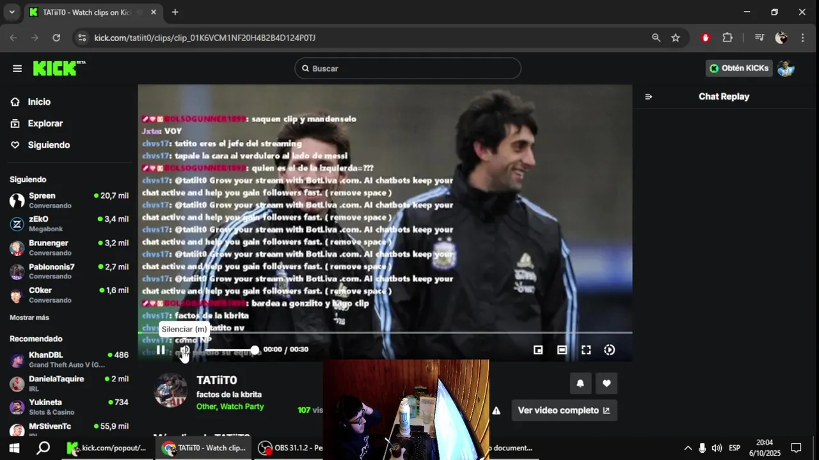The width and height of the screenshot is (819, 460).
Task: Toggle fullscreen video
Action: pos(586,349)
